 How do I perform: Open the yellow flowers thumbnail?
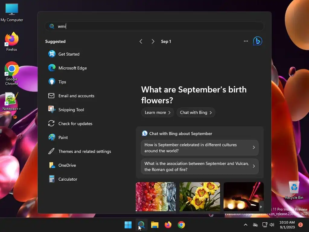pyautogui.click(x=200, y=196)
